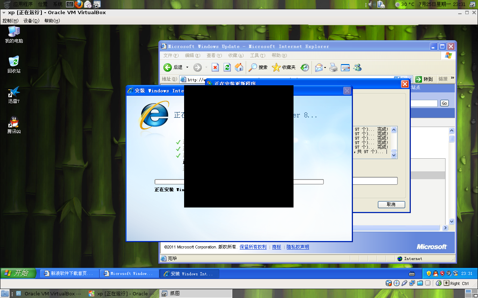This screenshot has width=478, height=298.
Task: Click the Print icon in IE toolbar
Action: (x=333, y=67)
